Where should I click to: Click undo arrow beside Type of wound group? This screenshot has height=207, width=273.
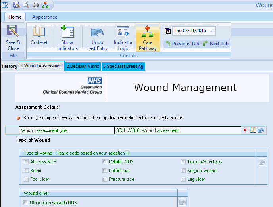tap(261, 162)
